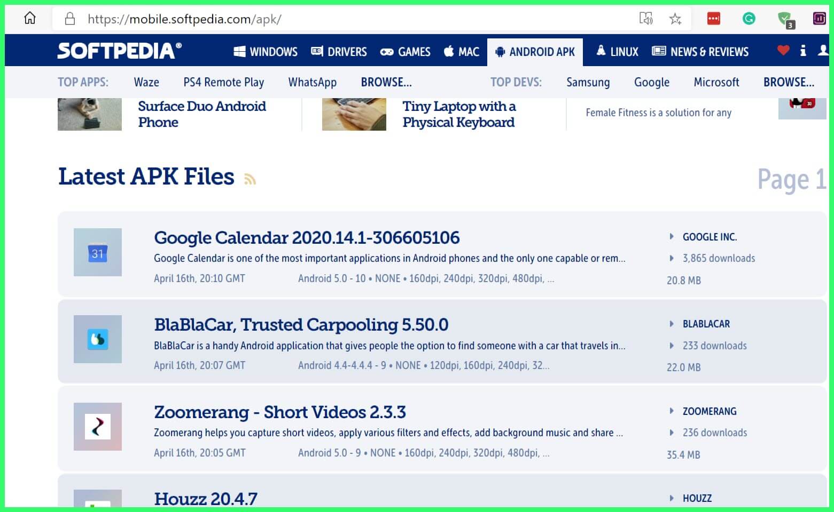Open the Google Calendar app icon
This screenshot has height=512, width=834.
click(x=98, y=252)
